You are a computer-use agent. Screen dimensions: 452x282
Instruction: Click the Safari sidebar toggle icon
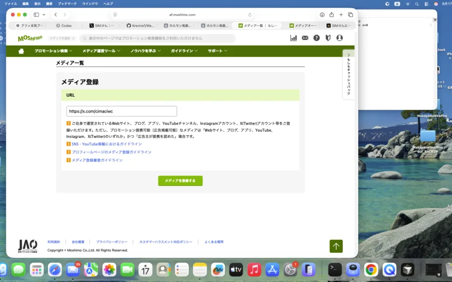(x=36, y=15)
